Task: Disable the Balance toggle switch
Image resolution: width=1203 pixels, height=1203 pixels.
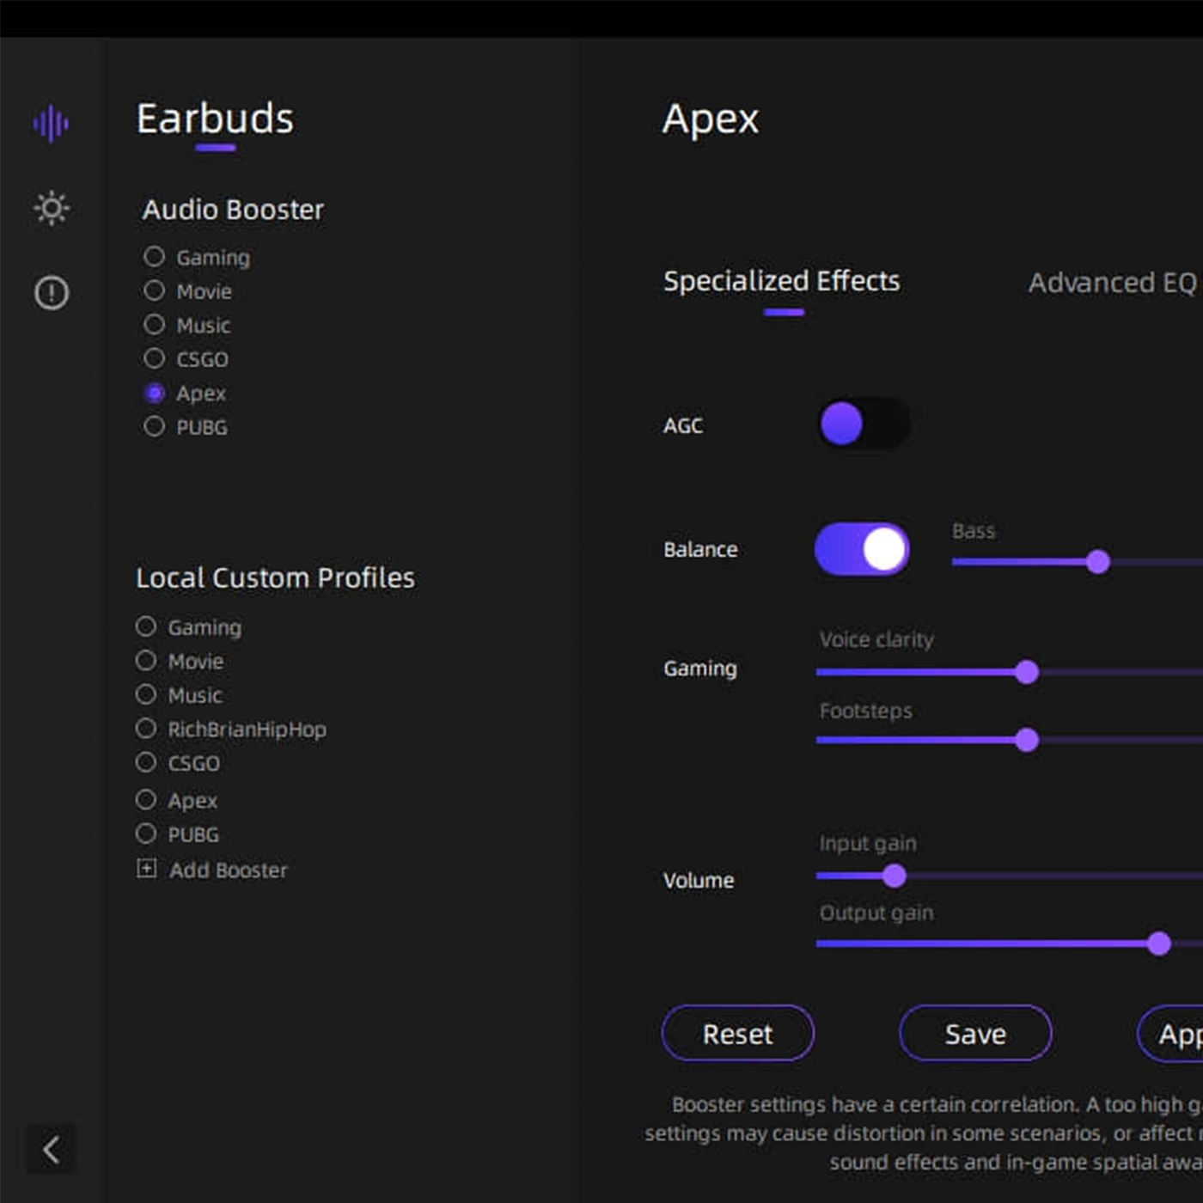Action: coord(862,549)
